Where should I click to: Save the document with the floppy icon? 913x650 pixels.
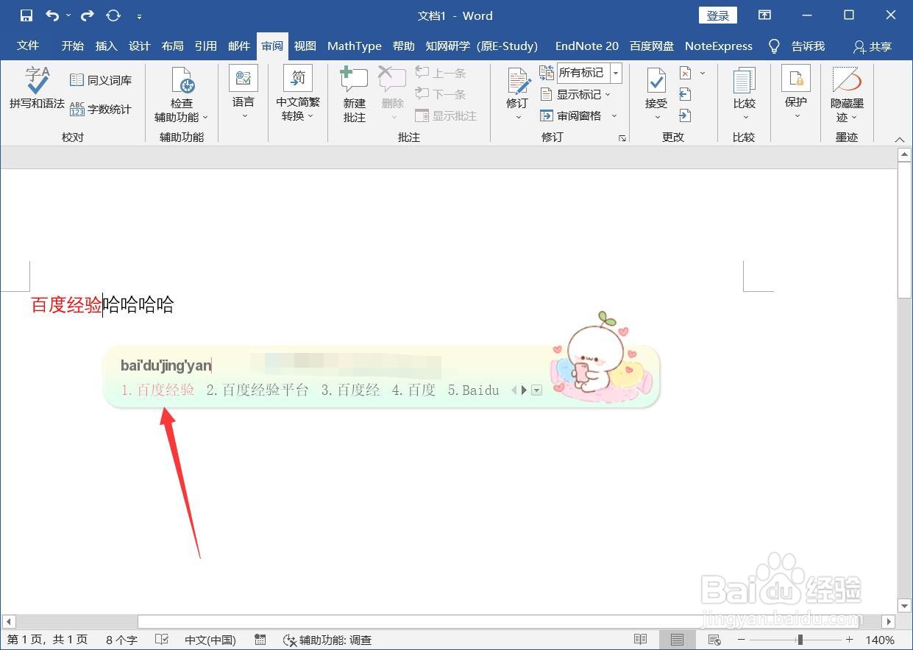[x=26, y=15]
